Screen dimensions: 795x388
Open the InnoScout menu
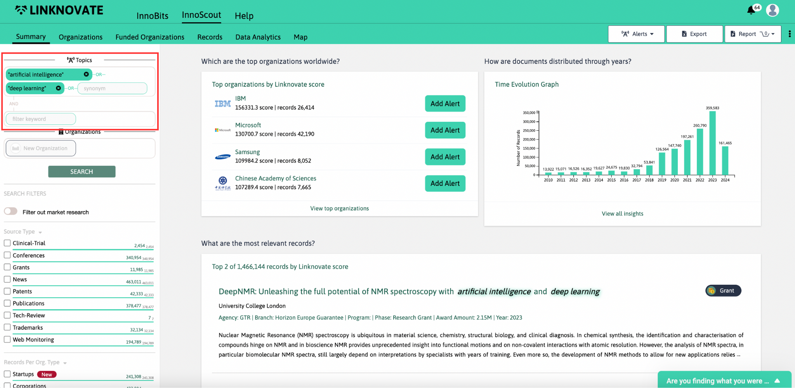pyautogui.click(x=201, y=15)
